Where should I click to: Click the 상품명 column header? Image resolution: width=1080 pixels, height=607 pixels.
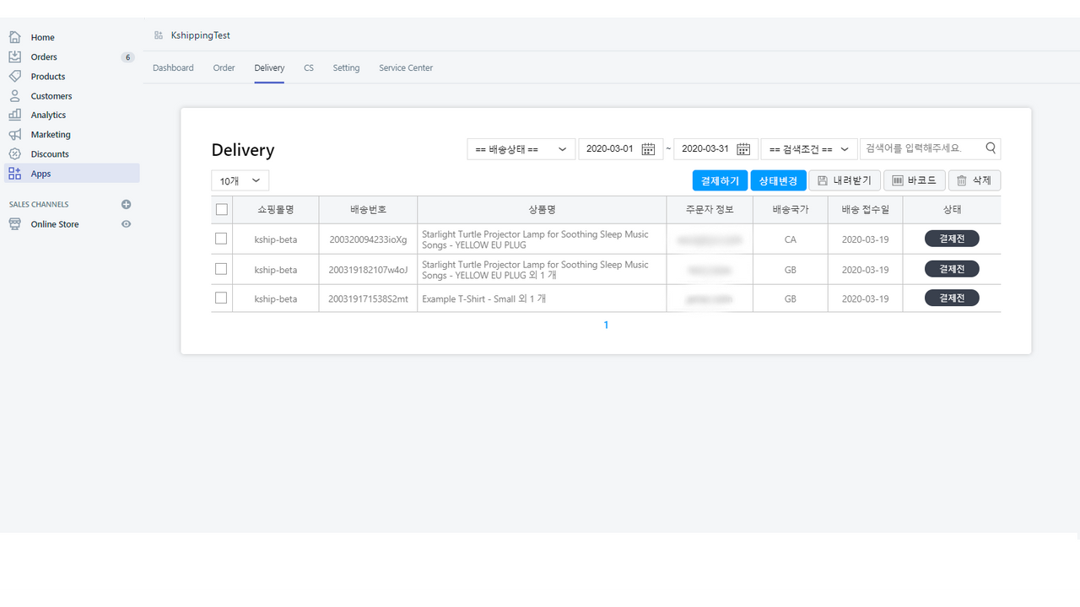(x=542, y=210)
